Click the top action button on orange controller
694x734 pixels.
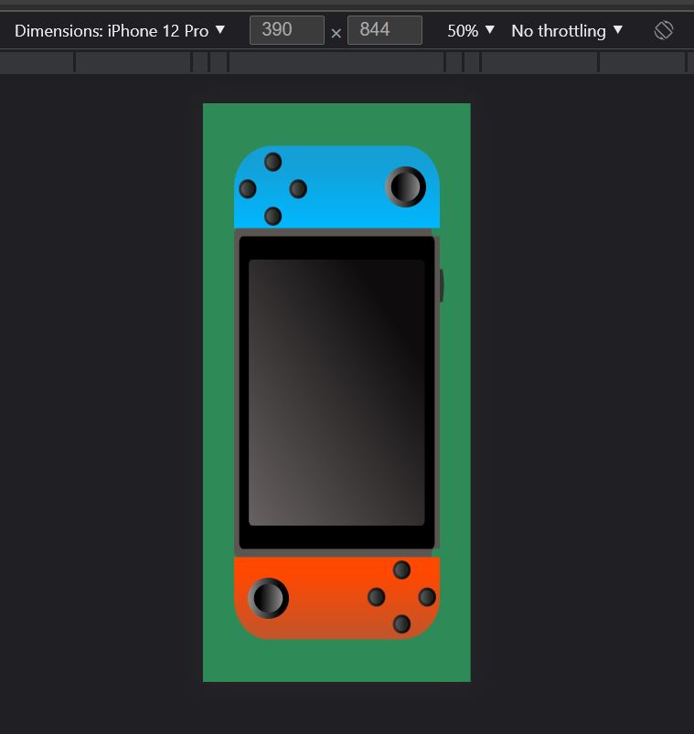pos(401,570)
